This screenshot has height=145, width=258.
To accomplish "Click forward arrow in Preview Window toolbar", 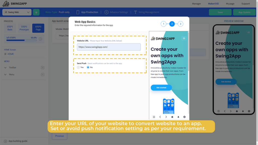I will (x=231, y=111).
